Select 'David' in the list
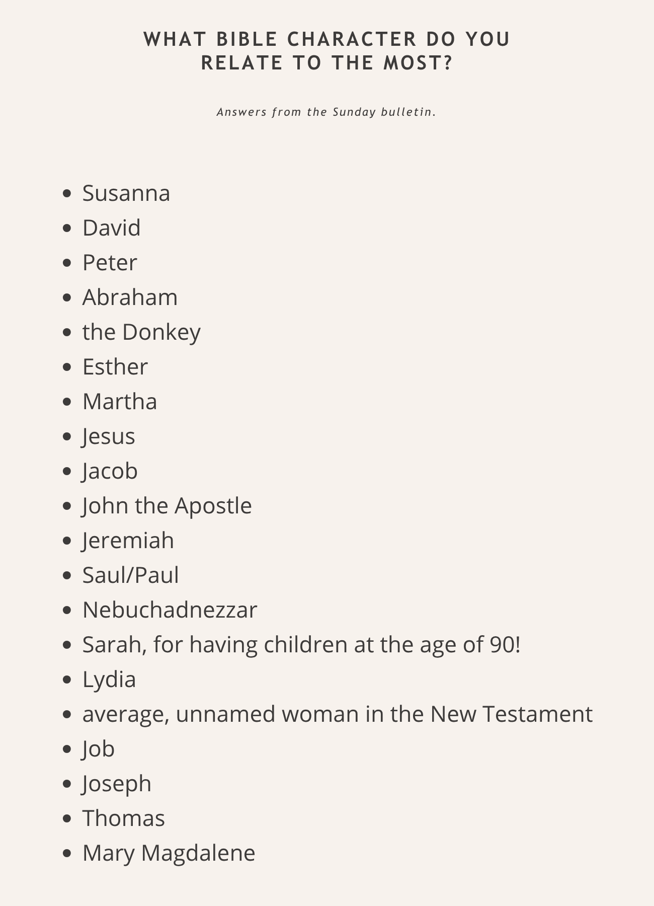This screenshot has height=906, width=654. click(x=111, y=228)
